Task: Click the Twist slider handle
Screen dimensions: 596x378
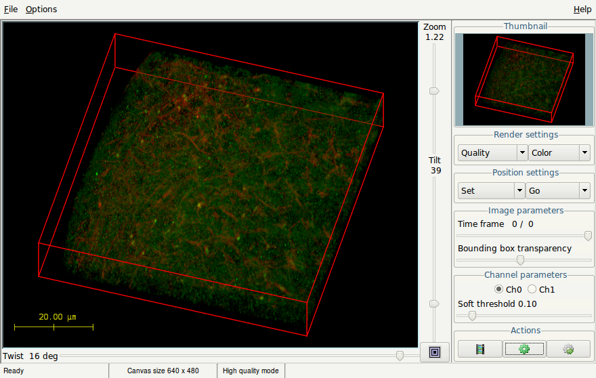Action: coord(400,356)
